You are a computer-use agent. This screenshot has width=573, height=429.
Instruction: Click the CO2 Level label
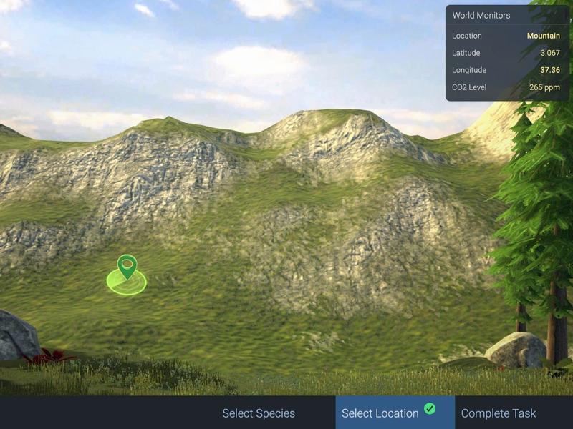pos(469,87)
